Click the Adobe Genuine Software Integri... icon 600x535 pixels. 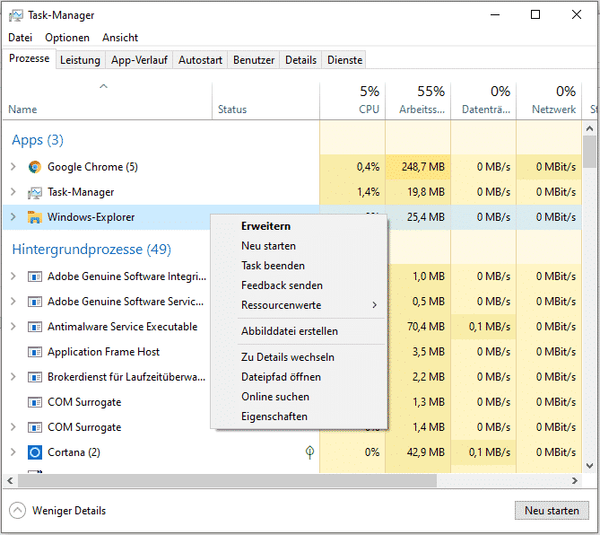point(35,276)
